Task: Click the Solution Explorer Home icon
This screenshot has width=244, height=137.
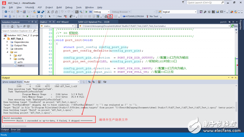Action: point(12,26)
